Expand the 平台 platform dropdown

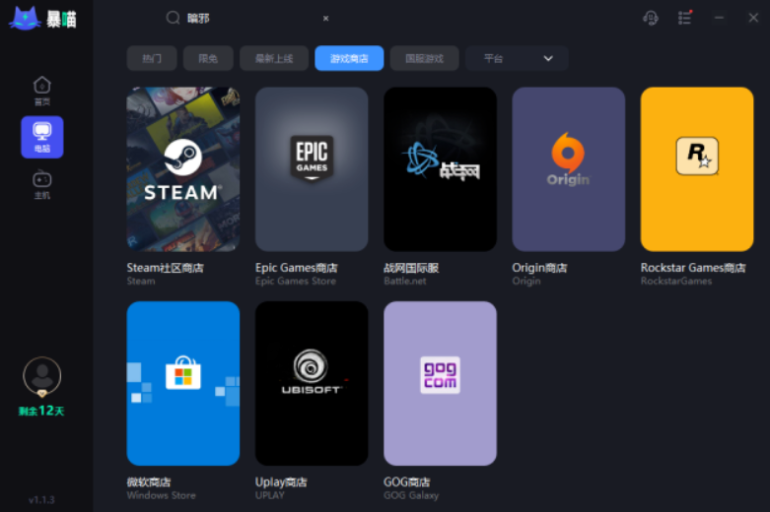[518, 58]
